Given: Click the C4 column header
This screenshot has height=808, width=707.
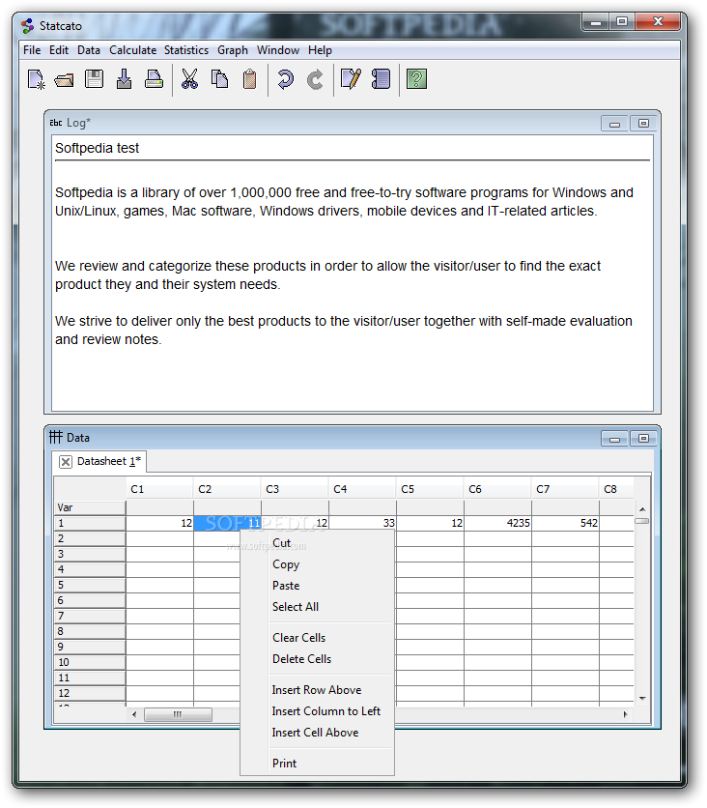Looking at the screenshot, I should (x=362, y=489).
